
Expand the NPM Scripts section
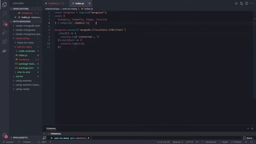click(x=26, y=138)
